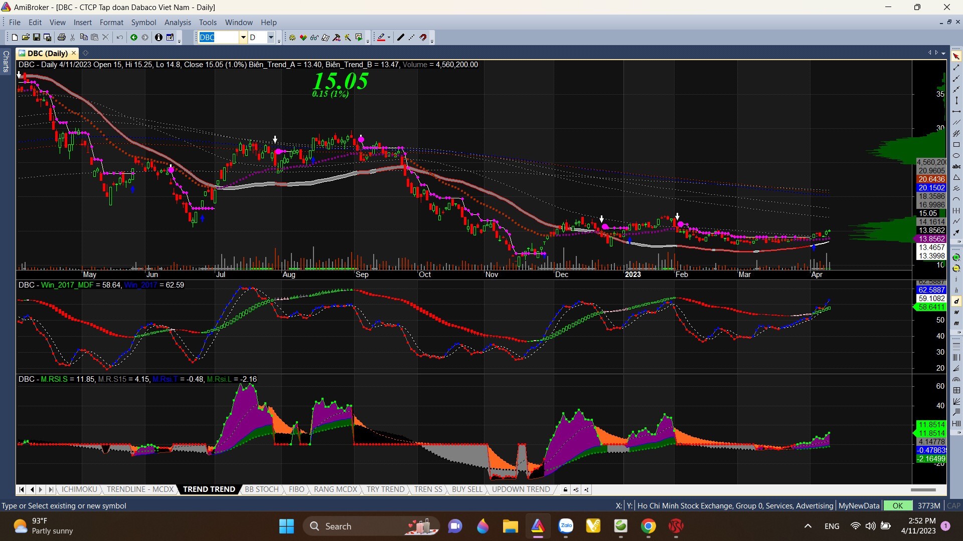Image resolution: width=963 pixels, height=541 pixels.
Task: Select the Fibonacci arcs tool
Action: pos(956,379)
